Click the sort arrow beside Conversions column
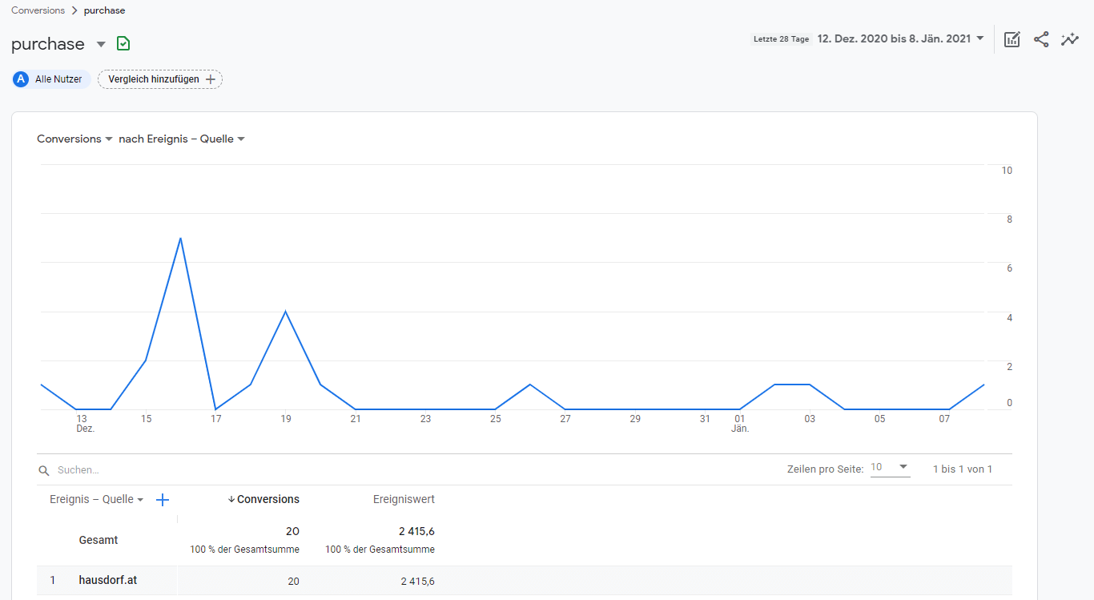1094x600 pixels. (231, 499)
